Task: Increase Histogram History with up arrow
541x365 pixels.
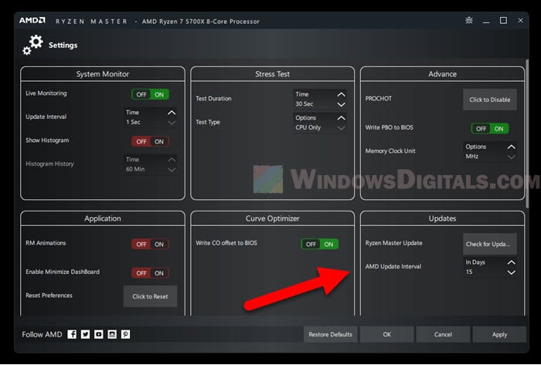Action: click(x=172, y=160)
